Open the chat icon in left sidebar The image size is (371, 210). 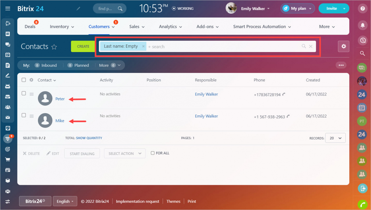pyautogui.click(x=8, y=44)
